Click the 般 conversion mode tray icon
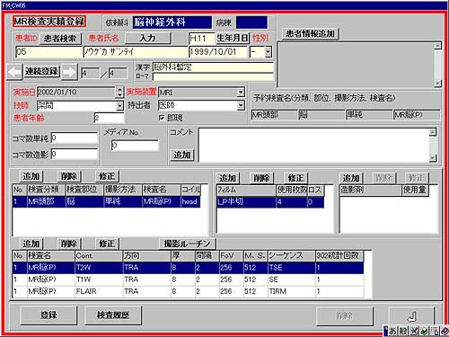This screenshot has height=337, width=449. pos(403,331)
